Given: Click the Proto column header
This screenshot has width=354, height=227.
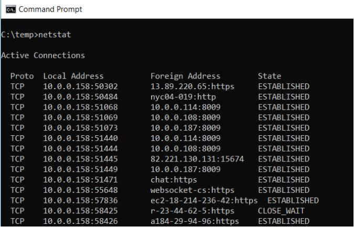Looking at the screenshot, I should [22, 76].
